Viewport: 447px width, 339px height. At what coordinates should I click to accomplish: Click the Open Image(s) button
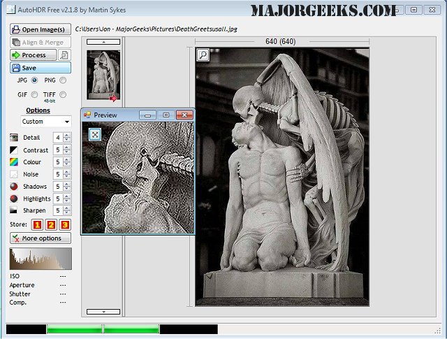pyautogui.click(x=41, y=29)
